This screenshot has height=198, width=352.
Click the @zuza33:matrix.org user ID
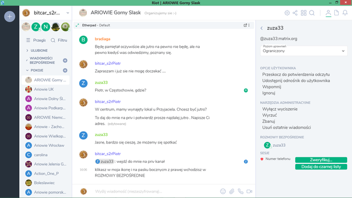tap(278, 38)
